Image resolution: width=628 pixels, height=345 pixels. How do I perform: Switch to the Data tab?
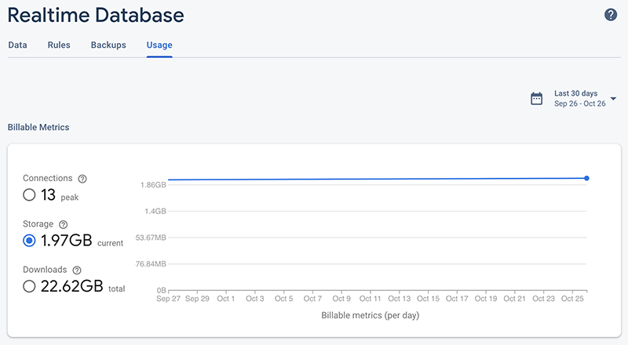coord(17,45)
